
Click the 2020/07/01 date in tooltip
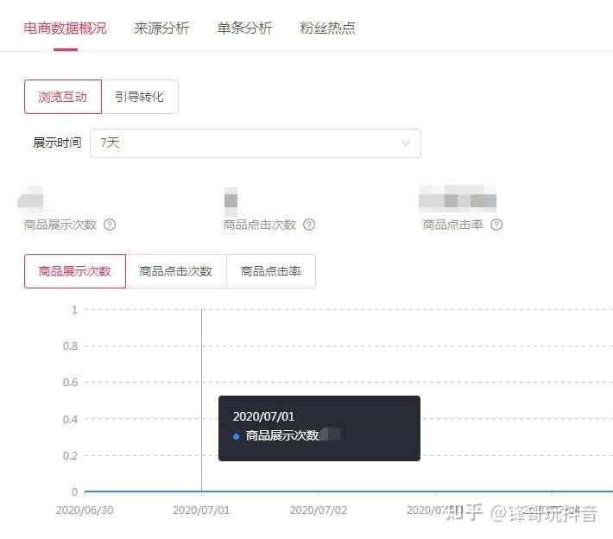[x=263, y=416]
